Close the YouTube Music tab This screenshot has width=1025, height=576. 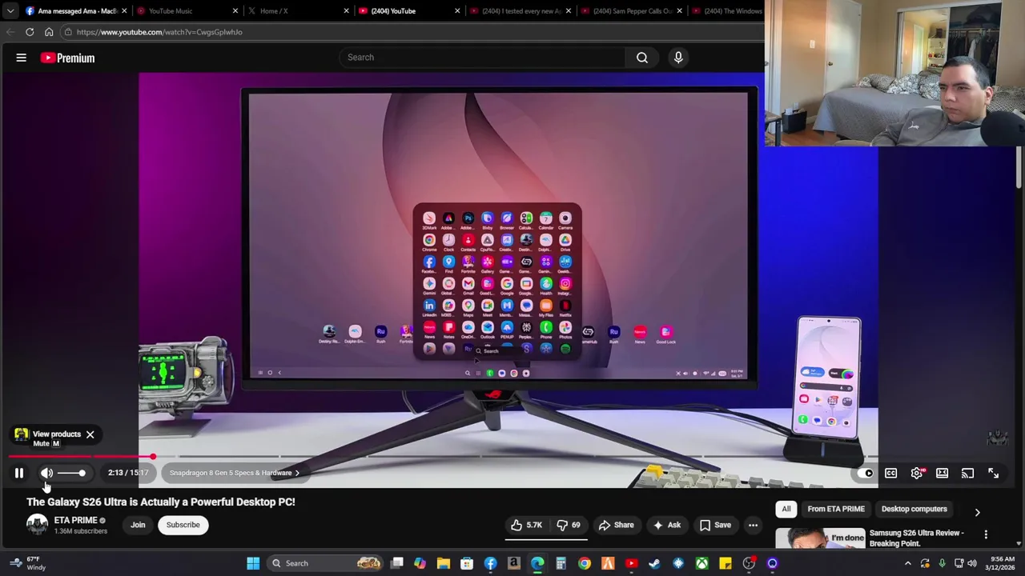(235, 11)
